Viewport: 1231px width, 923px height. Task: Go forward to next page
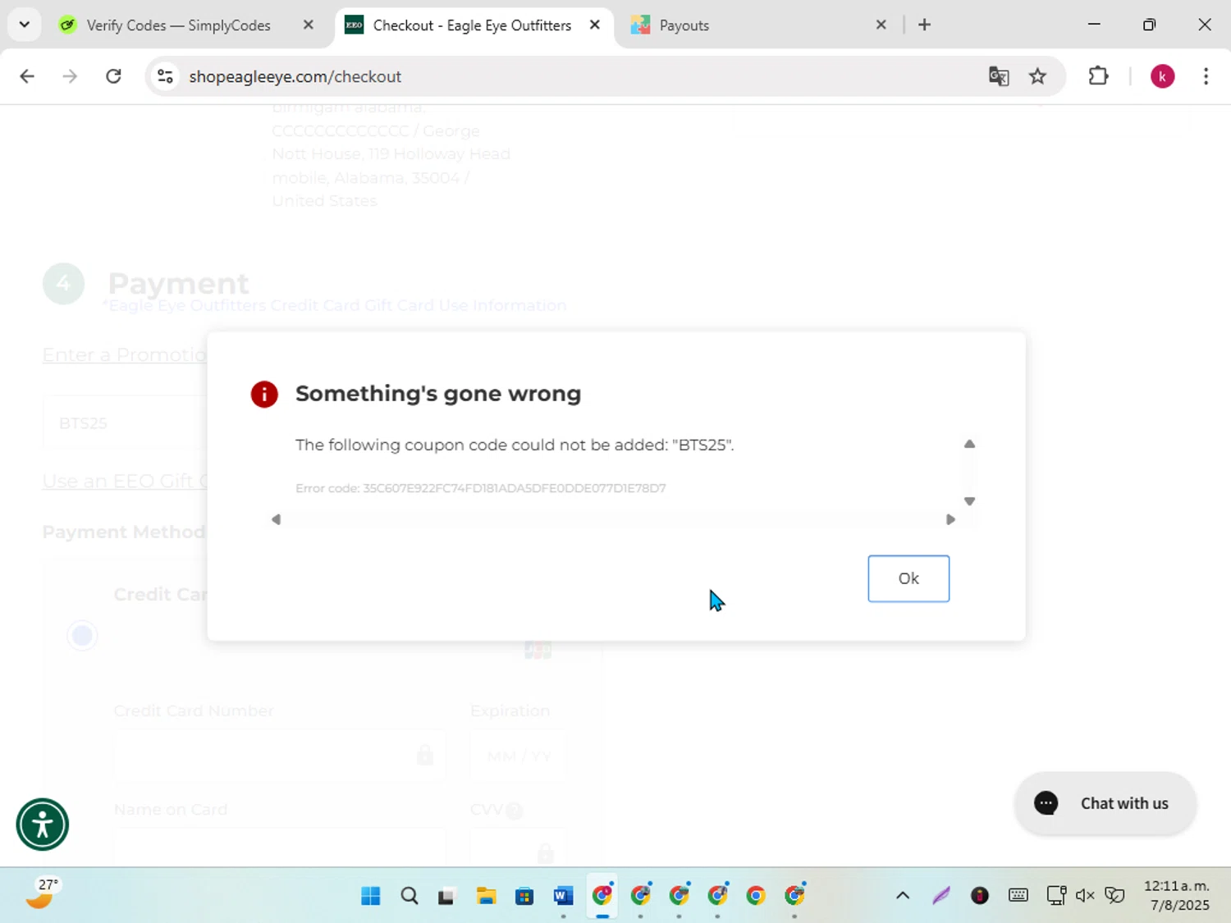point(70,76)
